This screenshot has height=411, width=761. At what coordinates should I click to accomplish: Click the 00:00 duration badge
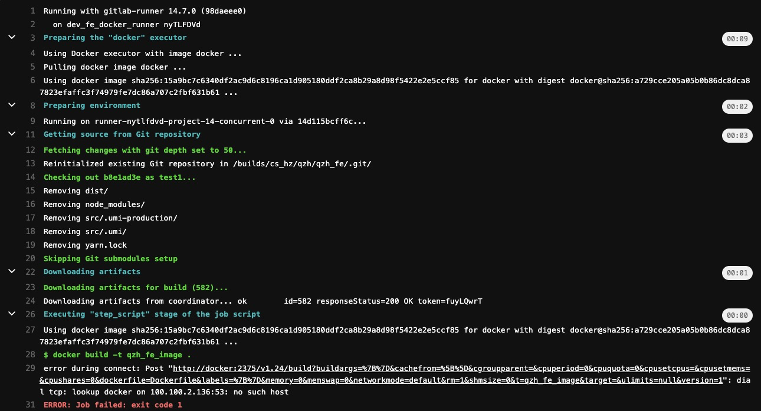coord(737,315)
